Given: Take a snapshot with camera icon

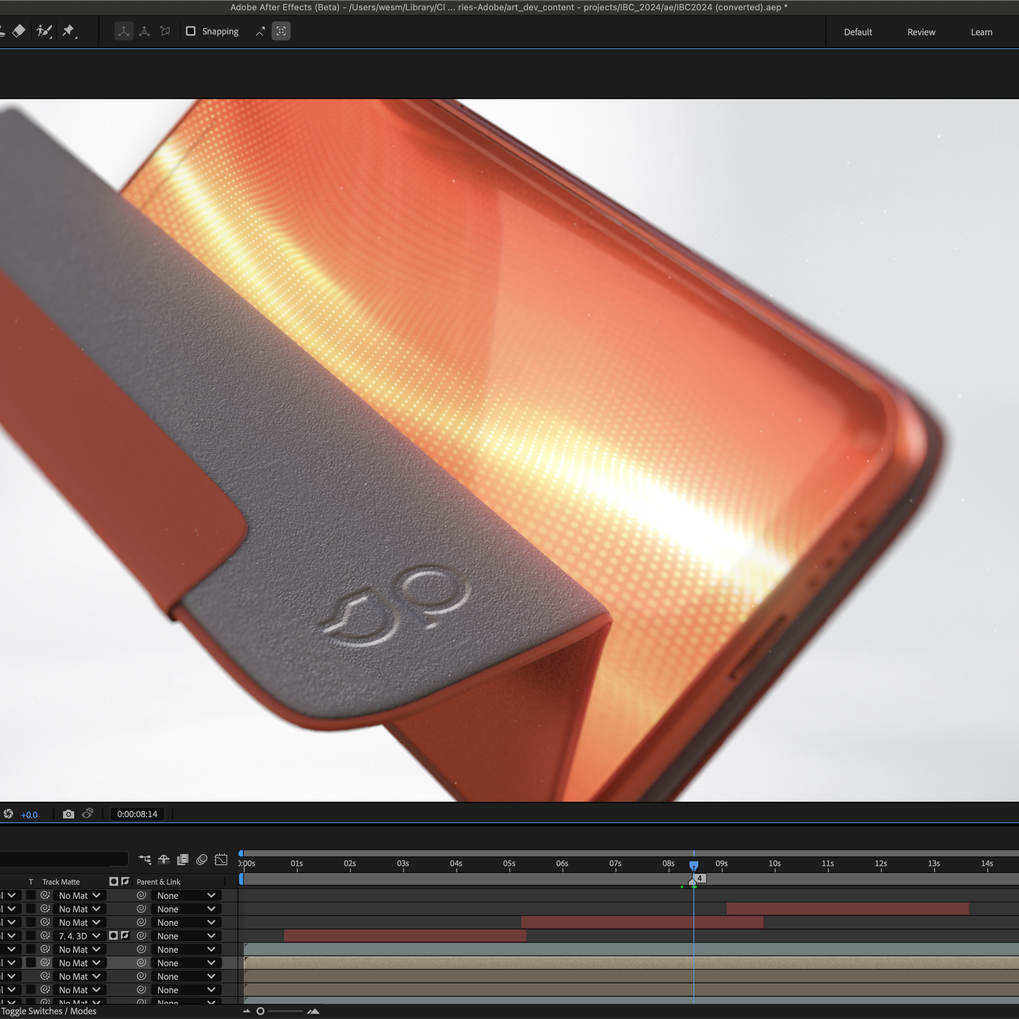Looking at the screenshot, I should click(68, 814).
